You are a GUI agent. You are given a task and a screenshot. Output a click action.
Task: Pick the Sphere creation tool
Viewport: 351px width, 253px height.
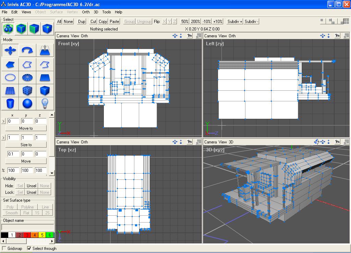click(x=27, y=103)
